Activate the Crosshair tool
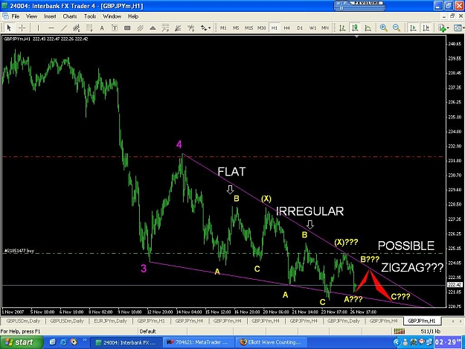 (x=22, y=28)
